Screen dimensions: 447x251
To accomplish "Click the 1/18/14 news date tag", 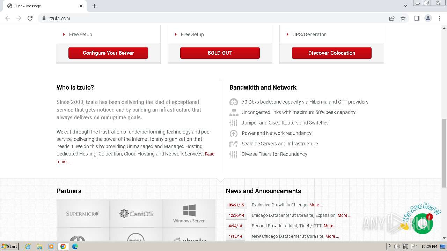I will [x=235, y=236].
